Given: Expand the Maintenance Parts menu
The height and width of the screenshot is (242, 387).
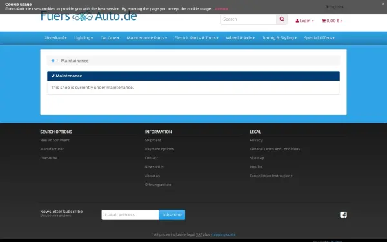Looking at the screenshot, I should click(x=147, y=38).
